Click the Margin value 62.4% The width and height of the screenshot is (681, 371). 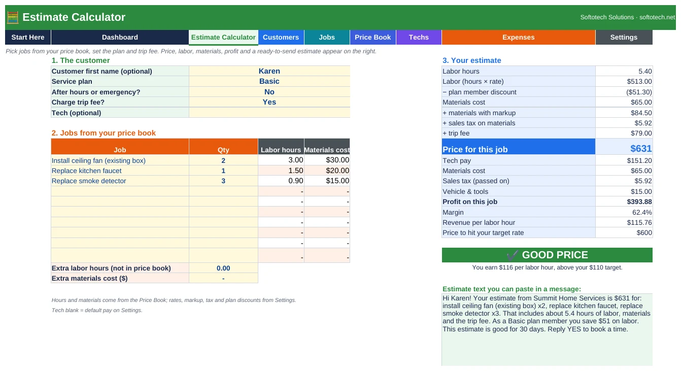[624, 212]
